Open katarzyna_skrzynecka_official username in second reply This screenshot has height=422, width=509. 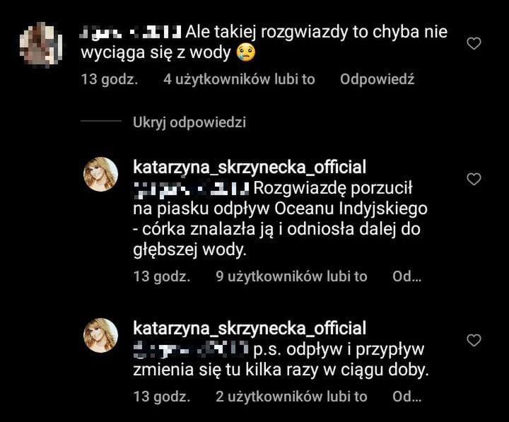point(250,329)
